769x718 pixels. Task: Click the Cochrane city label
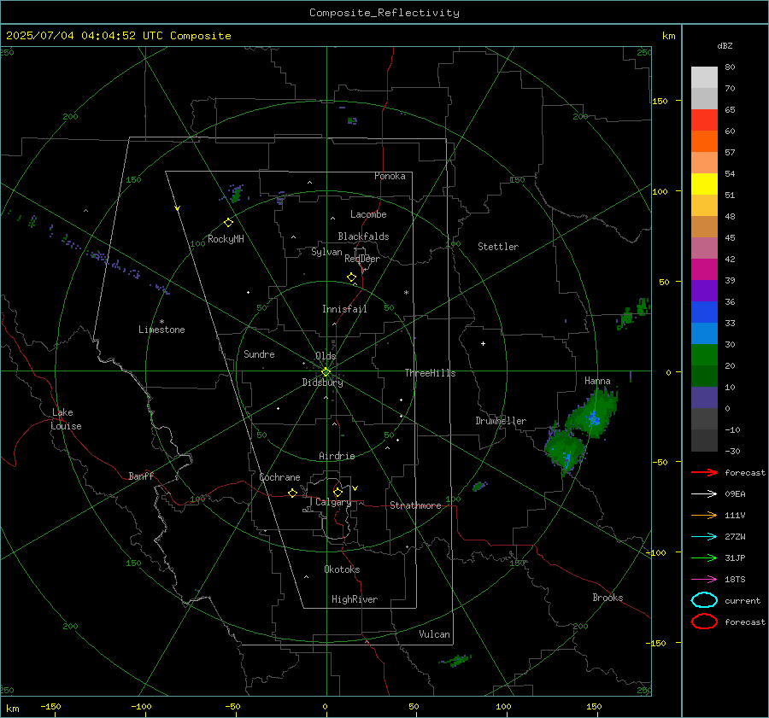(279, 477)
